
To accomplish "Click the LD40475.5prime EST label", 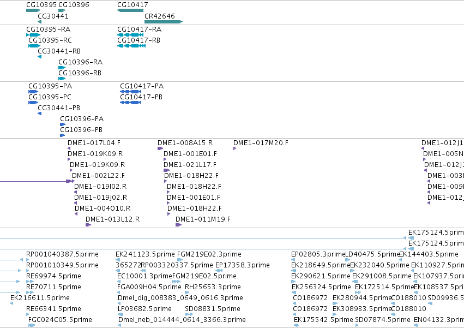I will [x=373, y=254].
